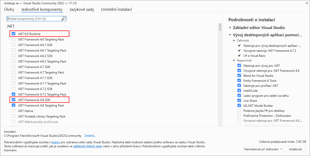
Task: Check the .NET Framework 4.7.1 SDK box
Action: 14,78
